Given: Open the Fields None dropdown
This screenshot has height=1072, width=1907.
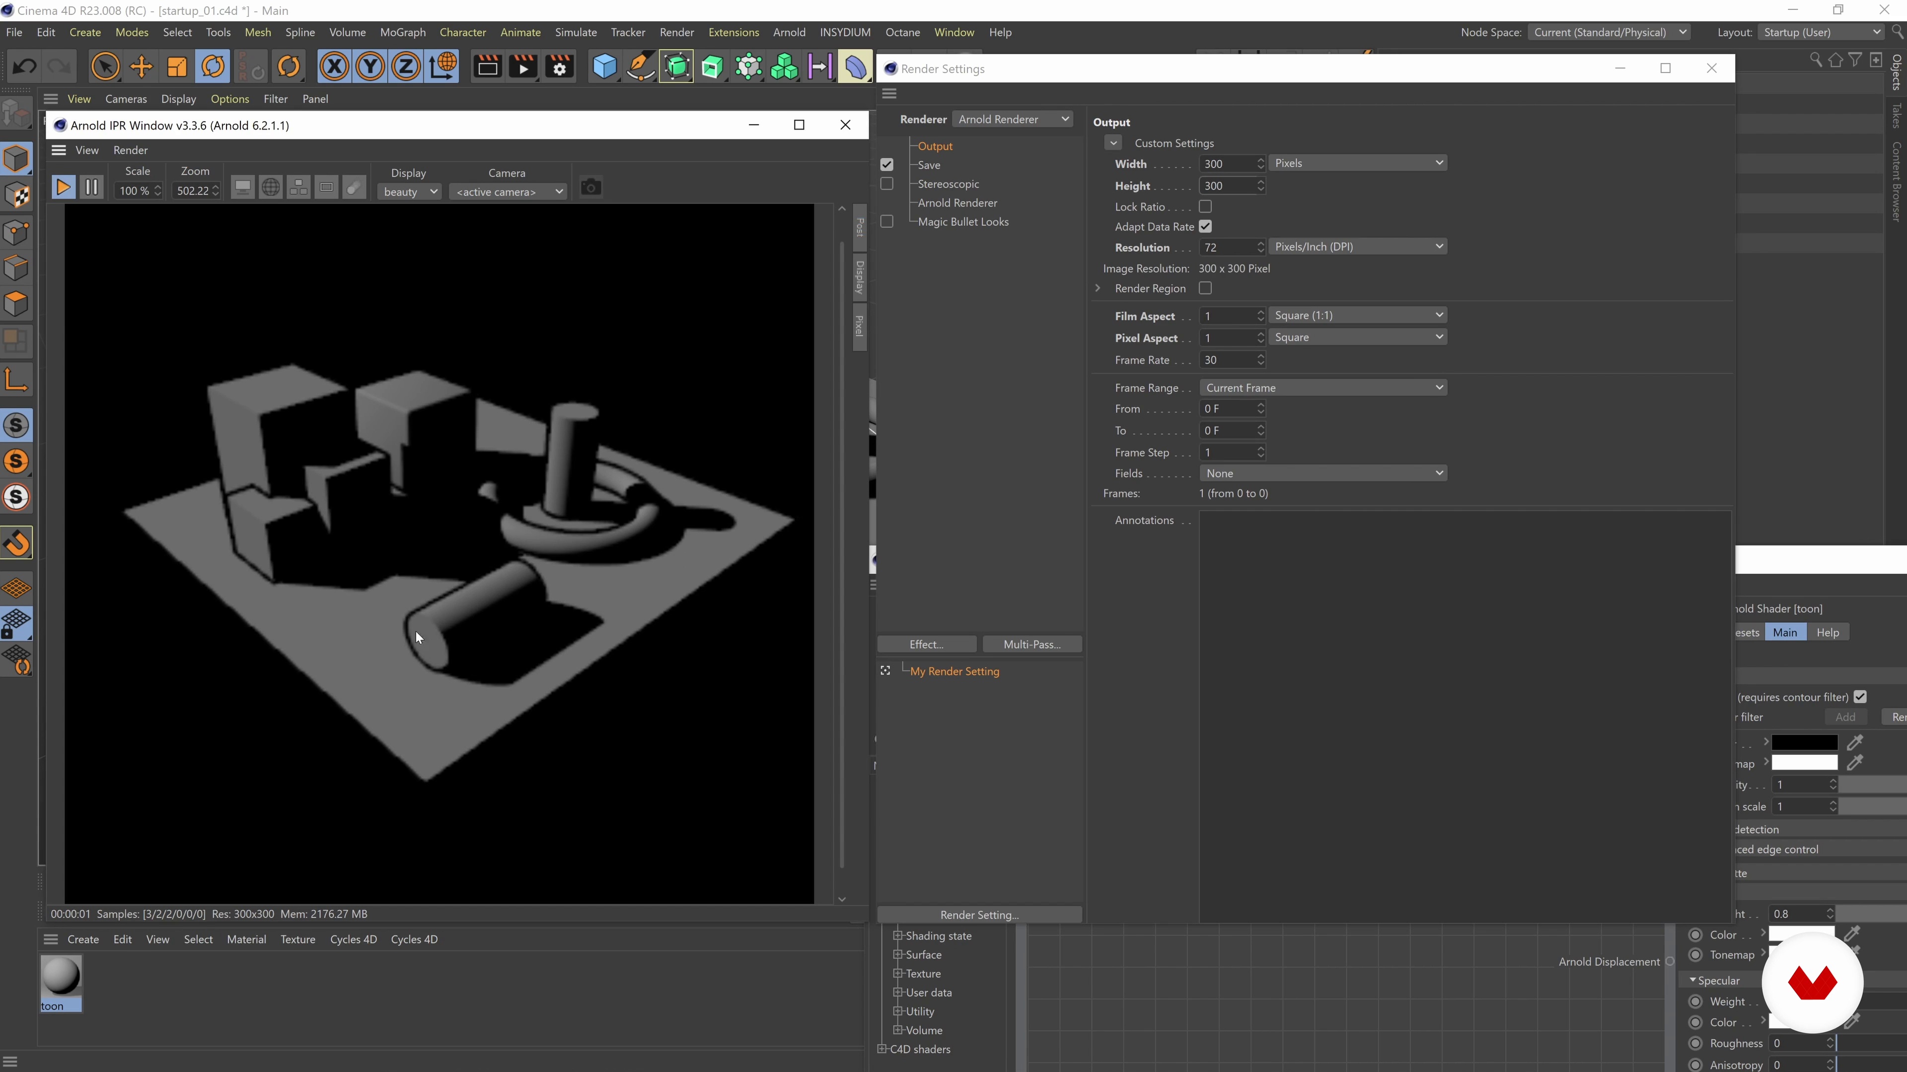Looking at the screenshot, I should coord(1323,473).
